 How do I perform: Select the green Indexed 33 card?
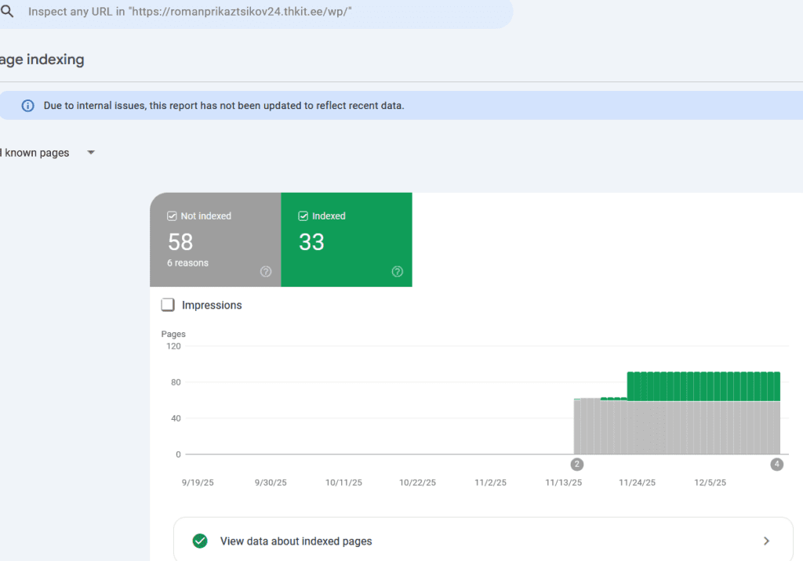346,240
